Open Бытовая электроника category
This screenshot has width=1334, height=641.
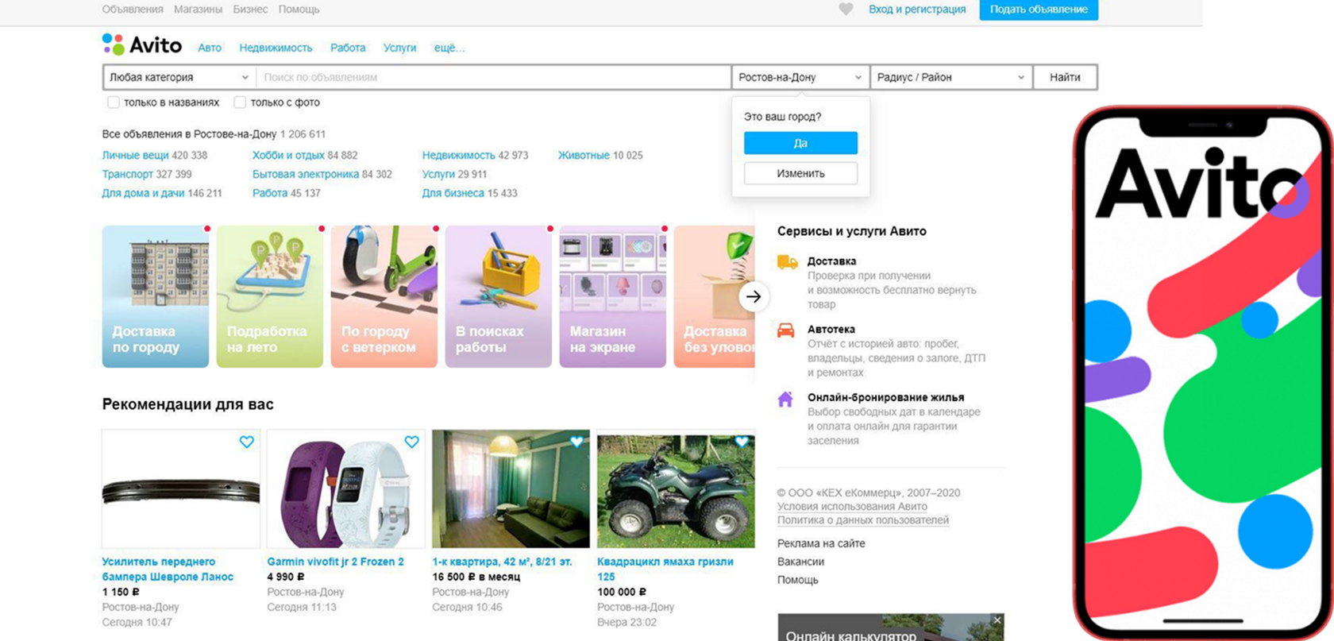coord(306,174)
